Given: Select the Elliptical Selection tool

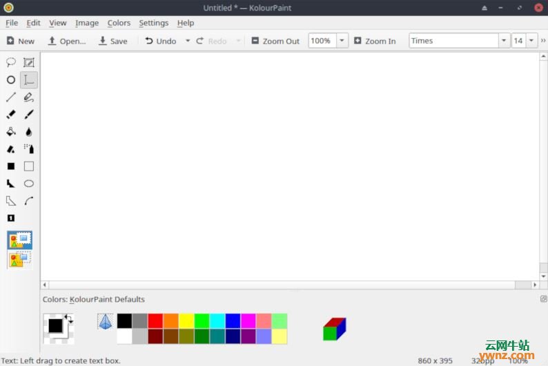Looking at the screenshot, I should click(11, 79).
